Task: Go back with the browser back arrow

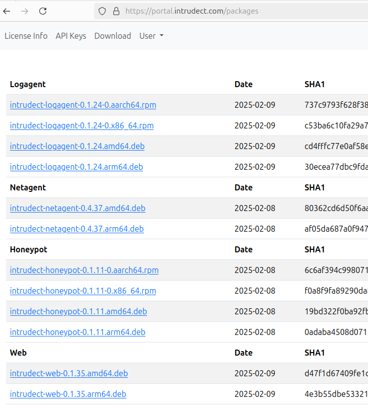Action: [7, 11]
